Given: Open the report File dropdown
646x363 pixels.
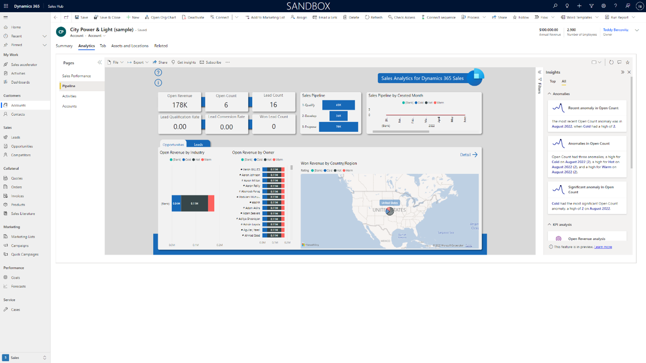Looking at the screenshot, I should tap(115, 62).
